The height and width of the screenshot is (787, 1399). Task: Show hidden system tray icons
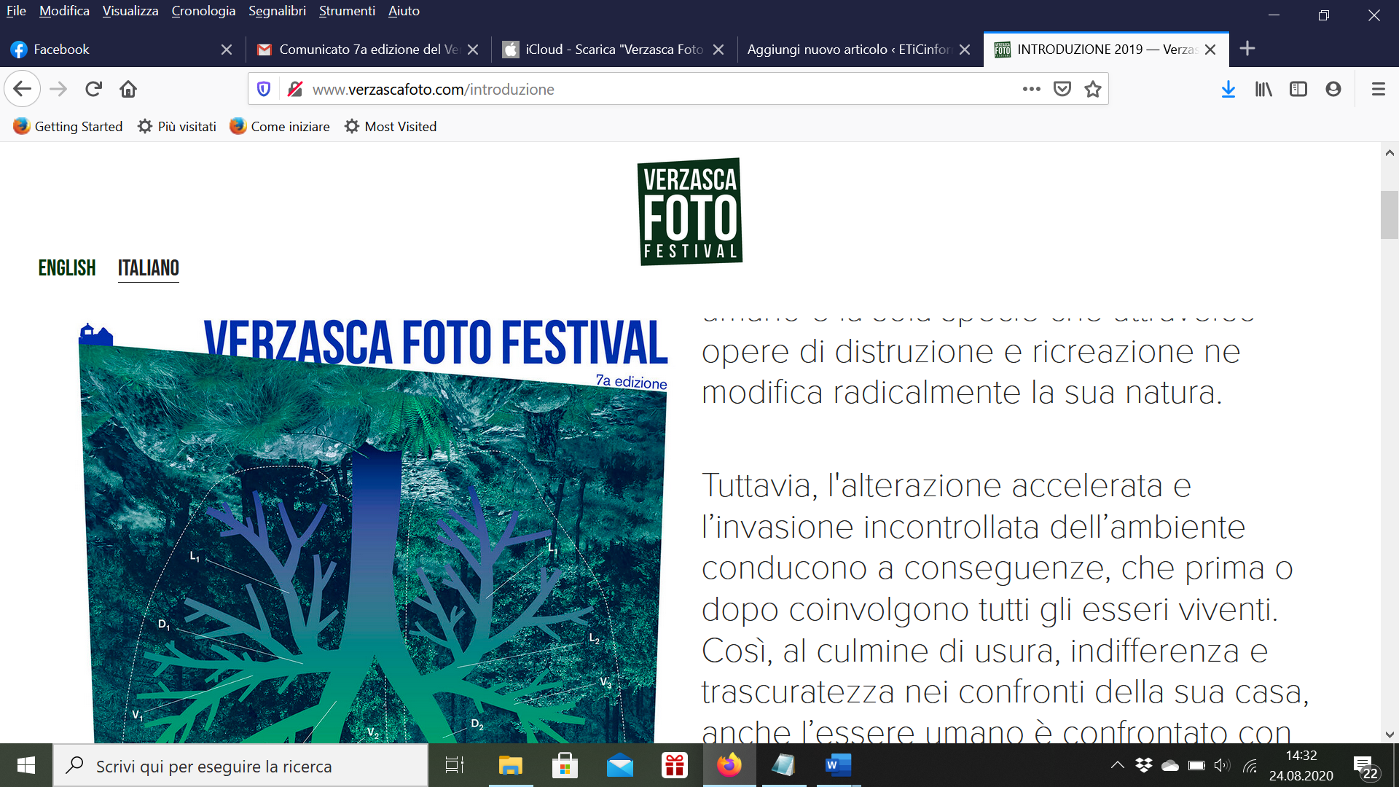[1117, 765]
